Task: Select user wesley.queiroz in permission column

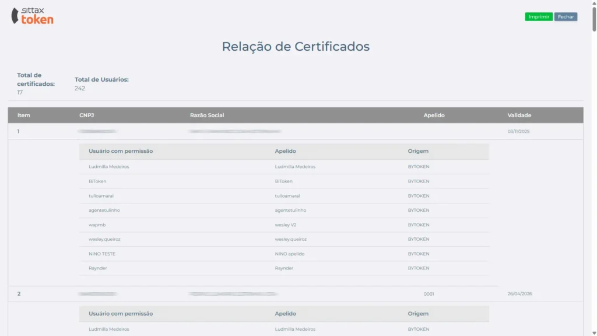Action: pyautogui.click(x=104, y=239)
